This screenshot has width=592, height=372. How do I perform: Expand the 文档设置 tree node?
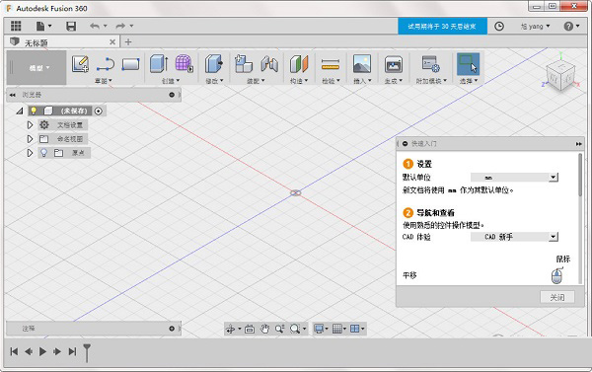point(30,124)
